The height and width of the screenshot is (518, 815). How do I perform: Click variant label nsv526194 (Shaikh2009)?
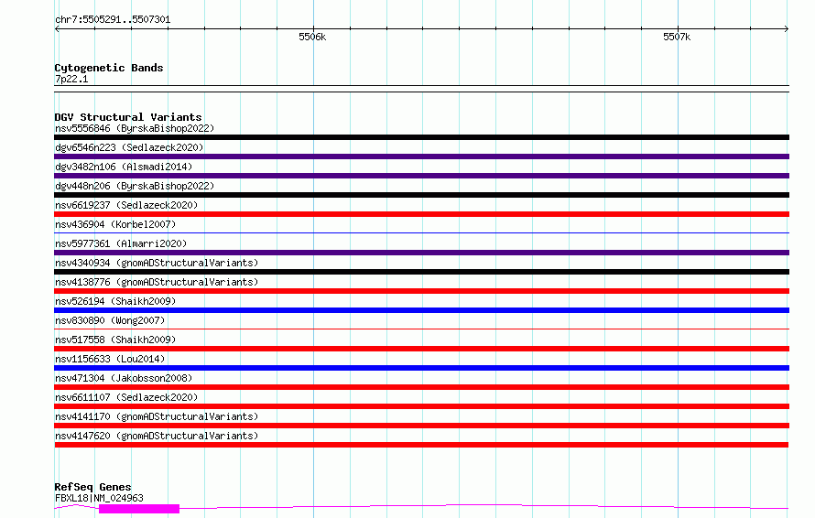coord(115,301)
